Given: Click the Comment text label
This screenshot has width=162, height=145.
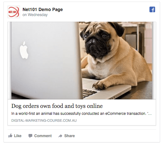Looking at the screenshot, I should [43, 136].
